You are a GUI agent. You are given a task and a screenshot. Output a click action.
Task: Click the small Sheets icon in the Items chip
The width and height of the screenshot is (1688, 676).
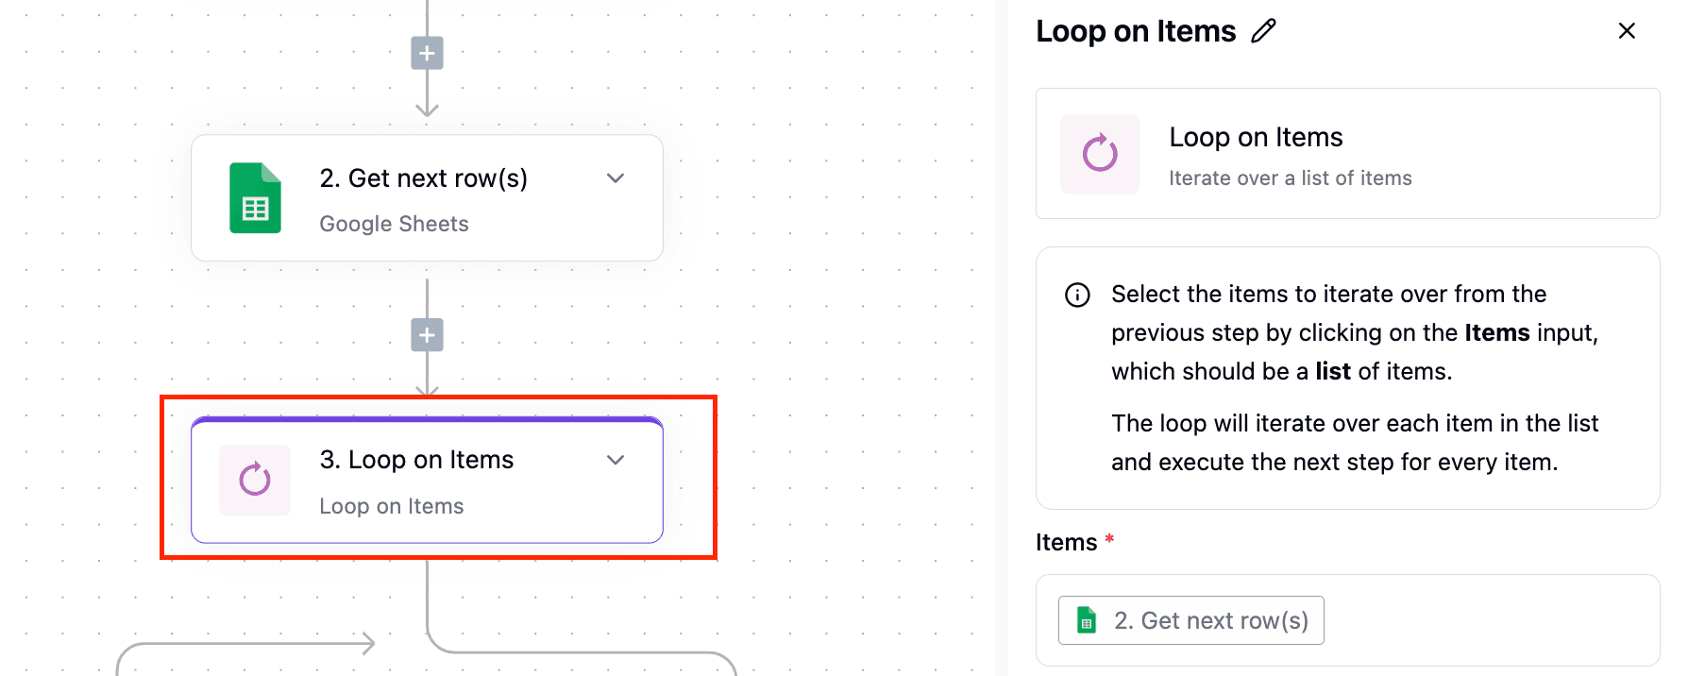coord(1087,620)
